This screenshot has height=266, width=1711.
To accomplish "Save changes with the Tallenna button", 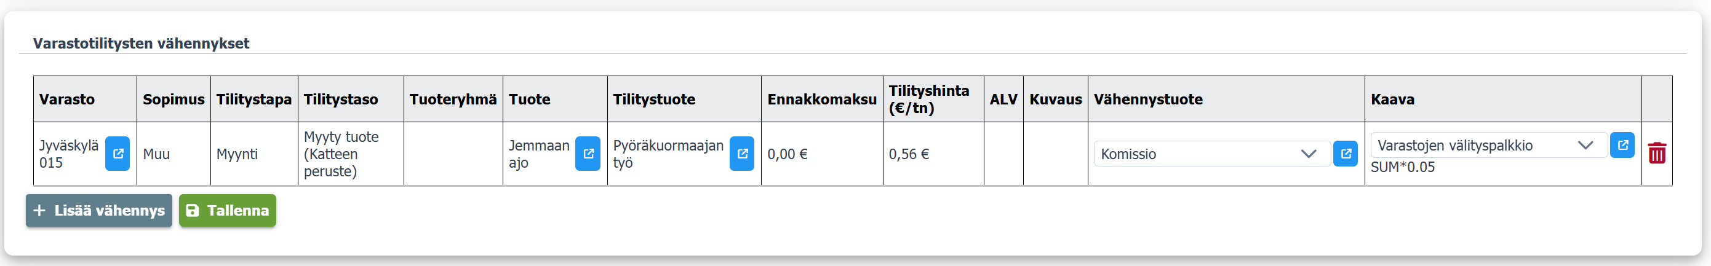I will [x=227, y=211].
